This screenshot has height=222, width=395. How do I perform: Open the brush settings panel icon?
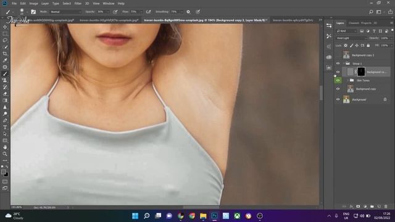33,12
